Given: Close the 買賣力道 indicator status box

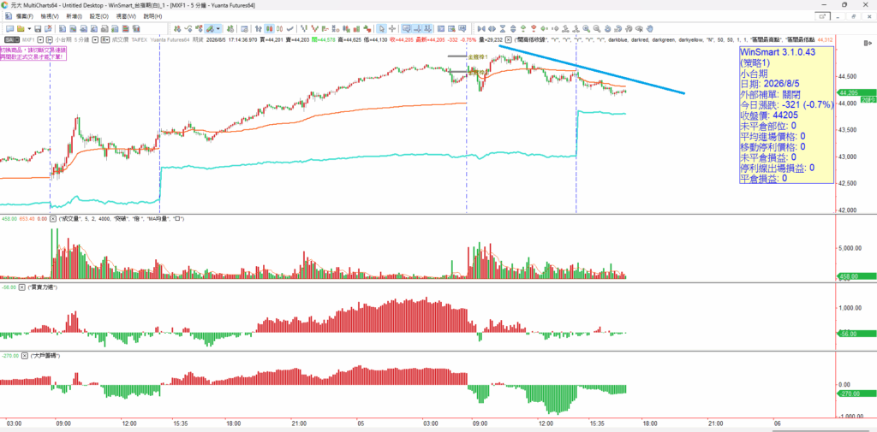Looking at the screenshot, I should tap(22, 287).
